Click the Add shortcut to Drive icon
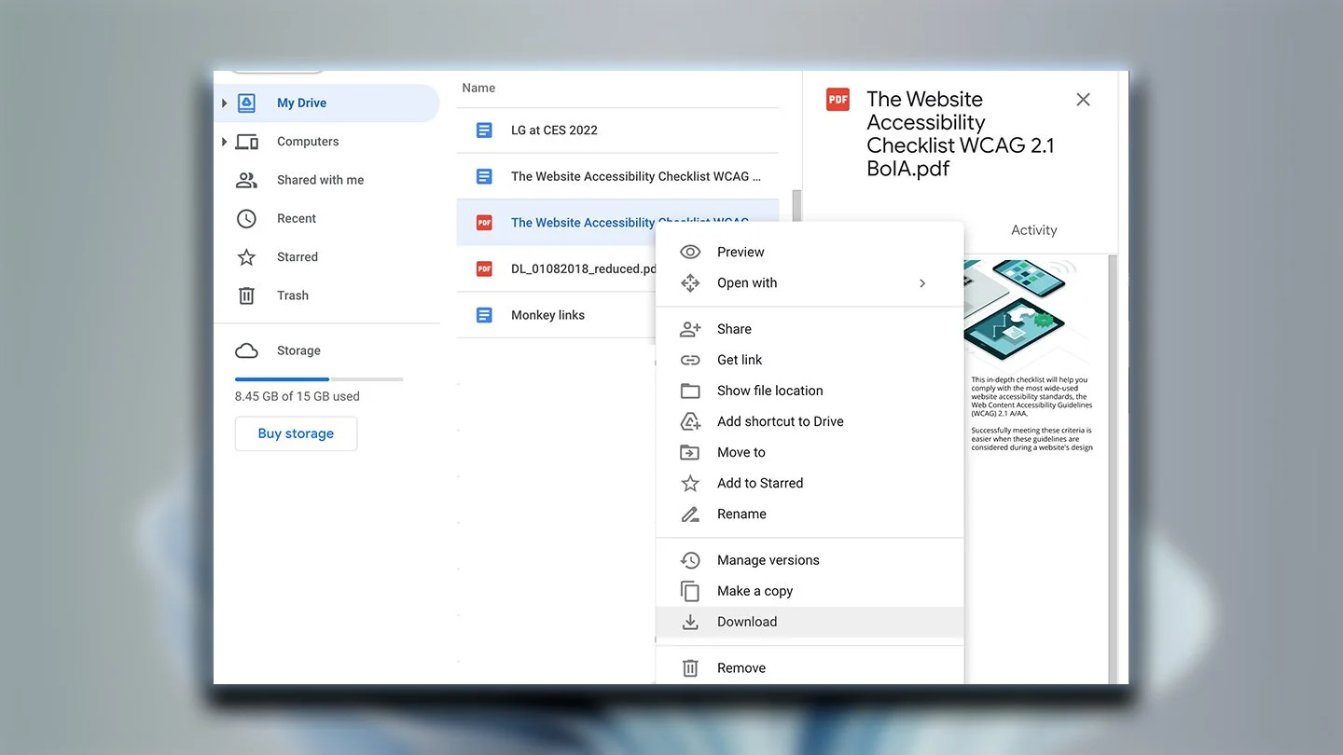1343x755 pixels. 690,421
